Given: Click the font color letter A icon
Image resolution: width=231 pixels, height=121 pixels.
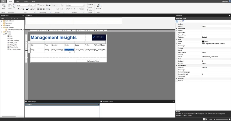Looking at the screenshot, I should point(27,9).
